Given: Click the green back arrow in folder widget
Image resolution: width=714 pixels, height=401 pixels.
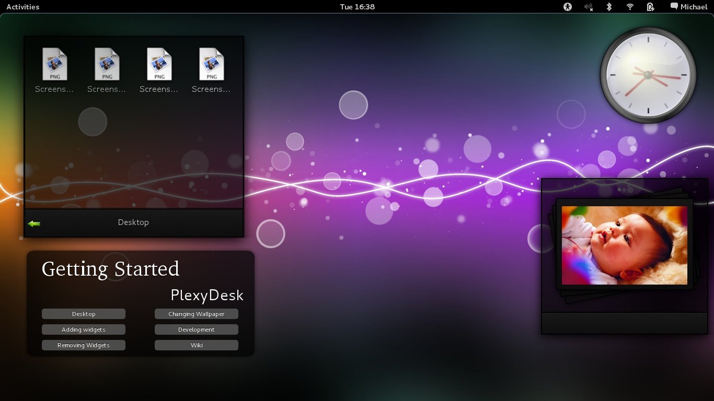Looking at the screenshot, I should click(x=34, y=223).
